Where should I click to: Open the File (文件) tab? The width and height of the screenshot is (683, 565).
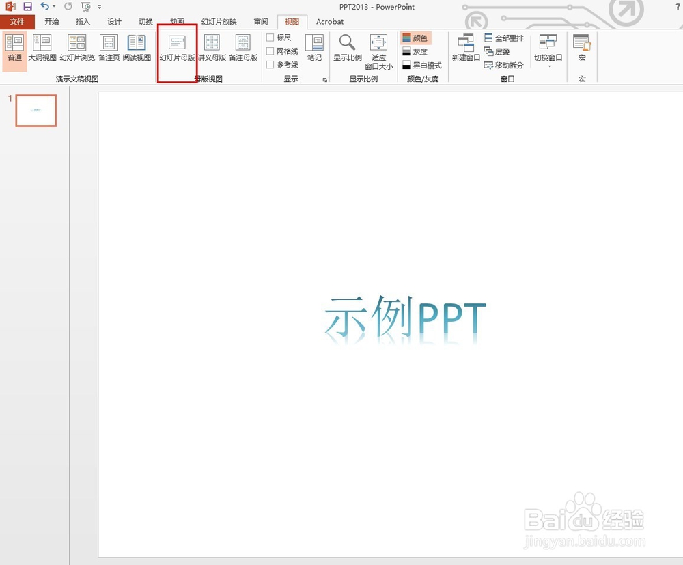[x=17, y=22]
